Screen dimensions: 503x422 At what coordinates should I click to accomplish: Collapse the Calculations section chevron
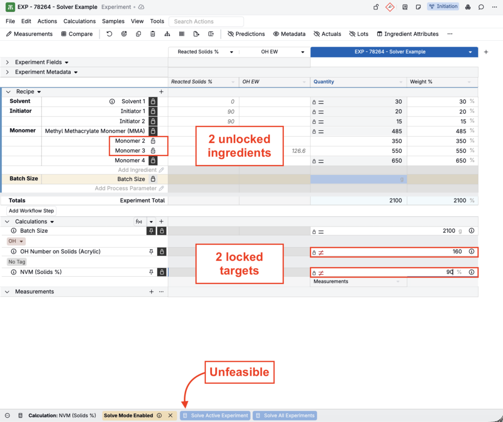point(7,222)
